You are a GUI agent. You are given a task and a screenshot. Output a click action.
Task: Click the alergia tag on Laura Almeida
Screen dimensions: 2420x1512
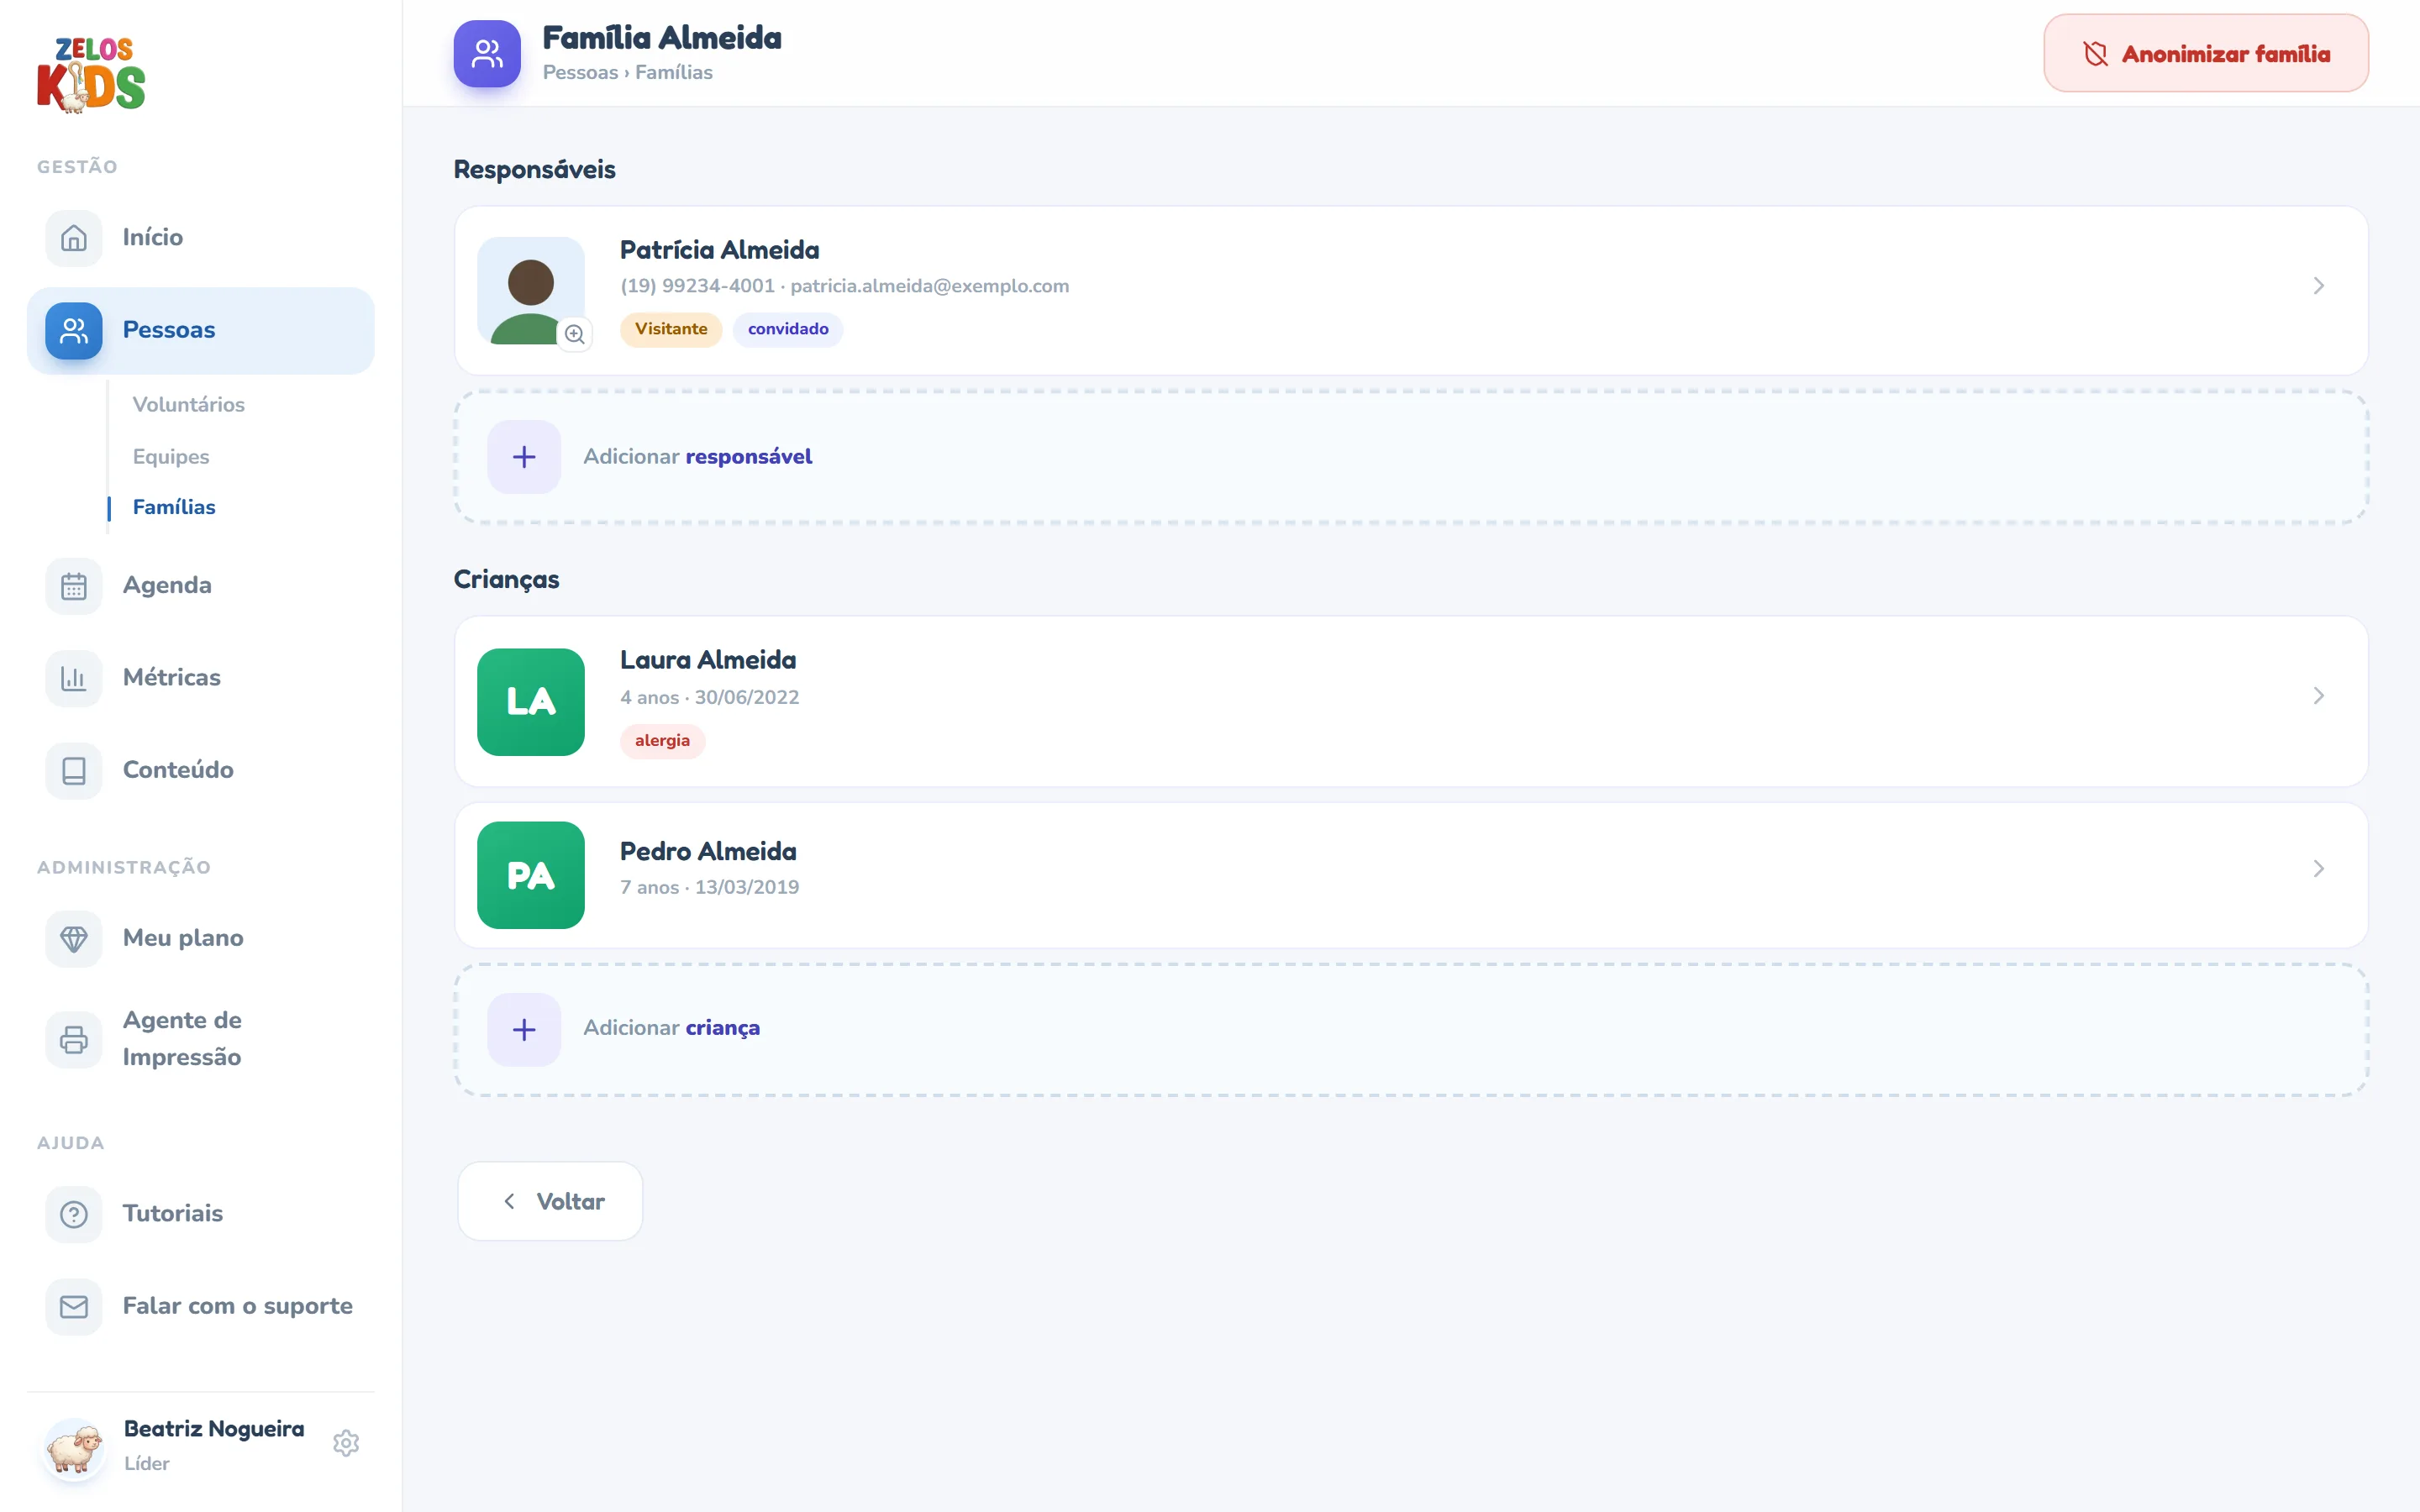coord(662,741)
